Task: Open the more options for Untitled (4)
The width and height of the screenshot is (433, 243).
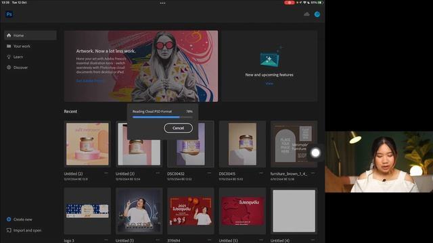Action: [313, 240]
